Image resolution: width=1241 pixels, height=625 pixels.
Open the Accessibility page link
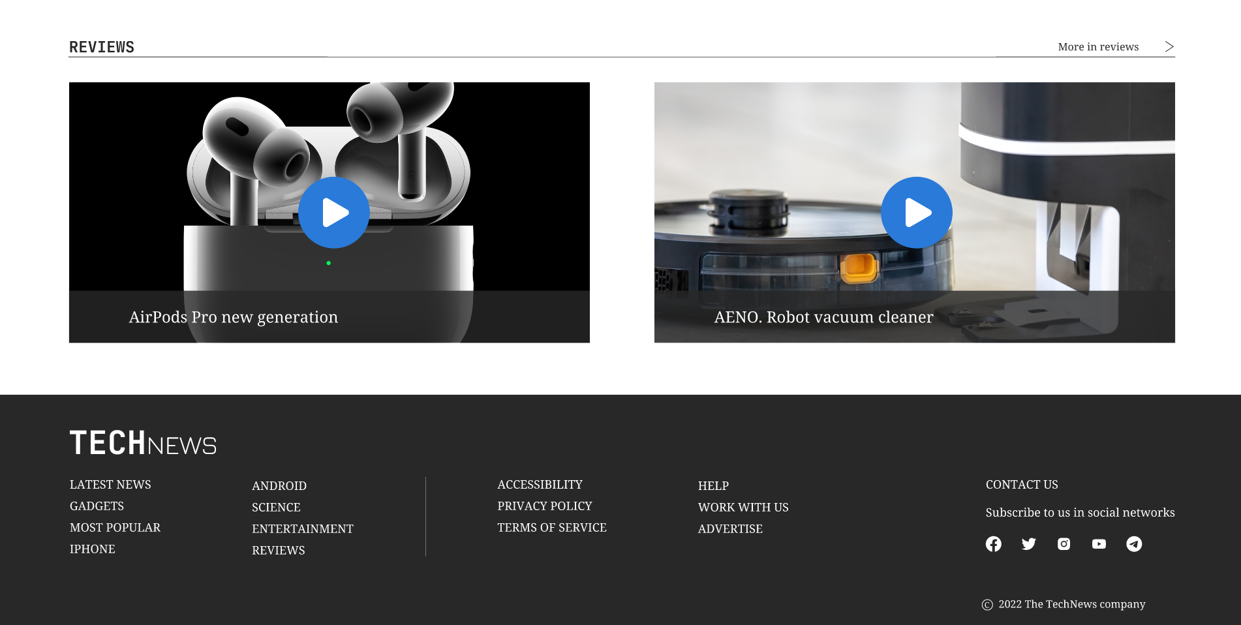pyautogui.click(x=540, y=485)
